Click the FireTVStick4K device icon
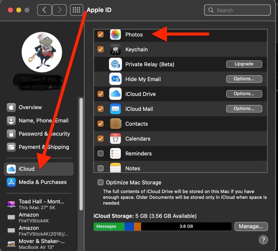 [11, 217]
